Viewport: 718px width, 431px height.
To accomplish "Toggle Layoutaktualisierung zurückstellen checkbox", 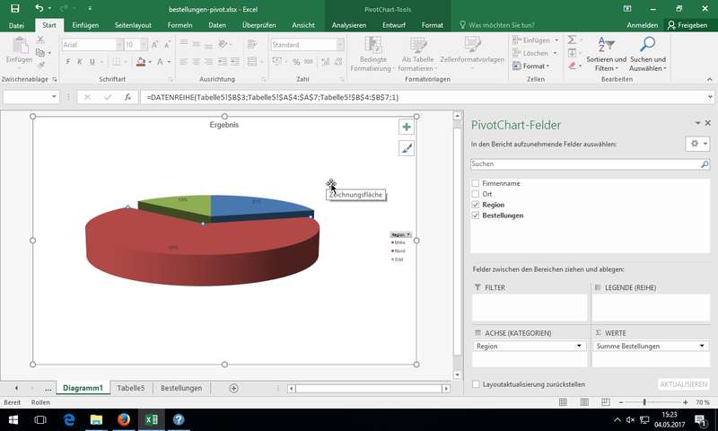I will click(476, 383).
